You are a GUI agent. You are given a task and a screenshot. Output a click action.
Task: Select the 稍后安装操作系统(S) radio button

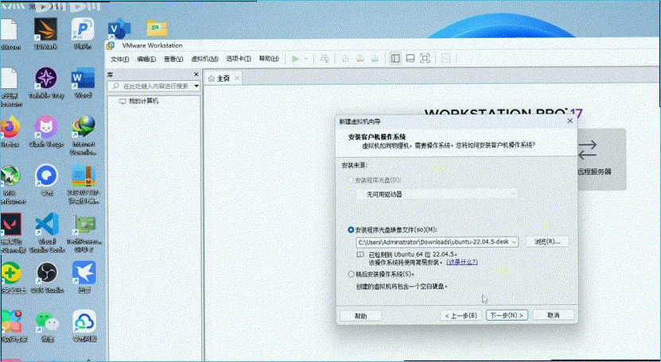[x=351, y=274]
